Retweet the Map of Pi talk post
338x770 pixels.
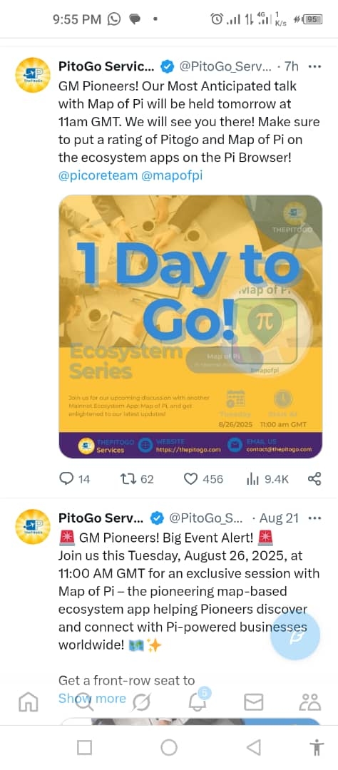[x=137, y=478]
